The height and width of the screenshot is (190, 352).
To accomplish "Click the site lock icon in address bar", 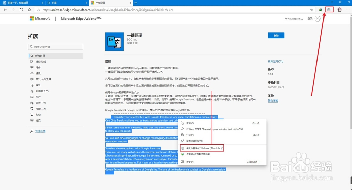I will click(x=38, y=10).
